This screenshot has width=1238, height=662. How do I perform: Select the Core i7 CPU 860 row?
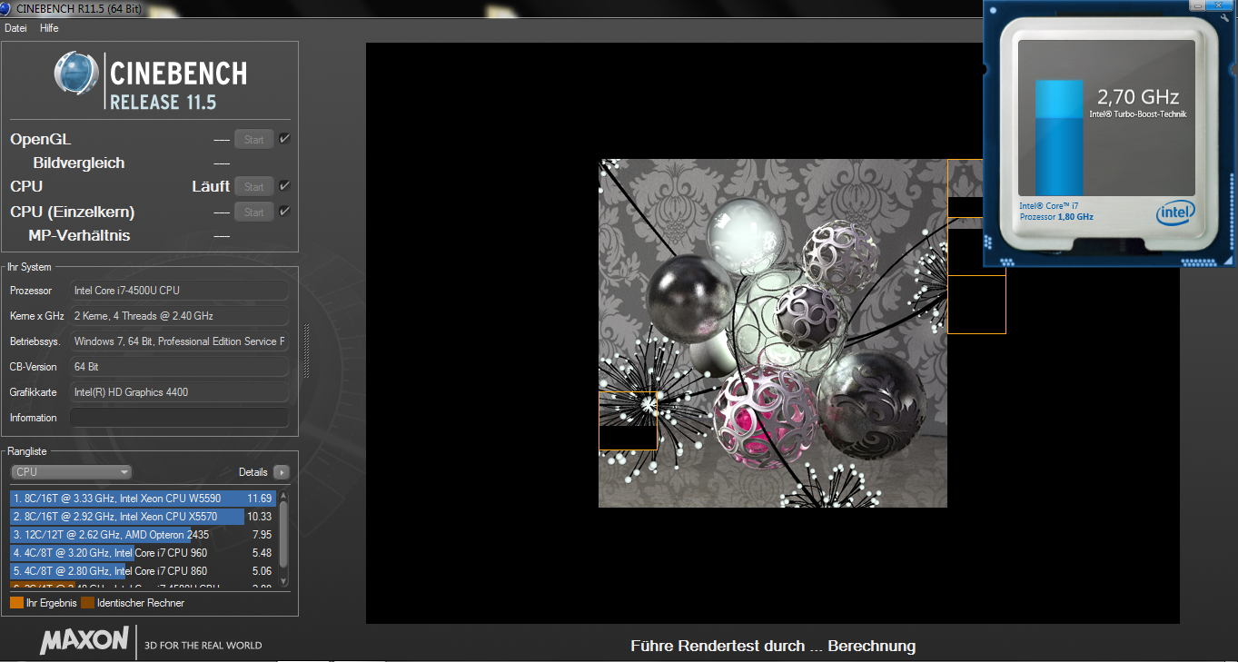[143, 571]
